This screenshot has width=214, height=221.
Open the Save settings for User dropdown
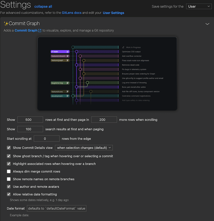tap(198, 6)
